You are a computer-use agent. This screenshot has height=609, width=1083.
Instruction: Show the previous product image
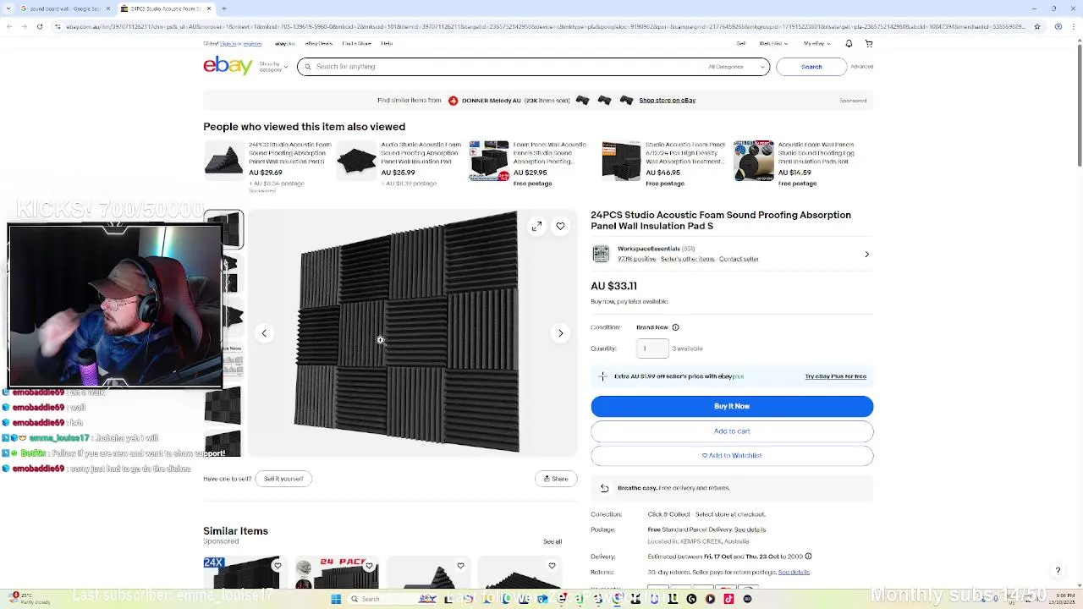click(264, 333)
